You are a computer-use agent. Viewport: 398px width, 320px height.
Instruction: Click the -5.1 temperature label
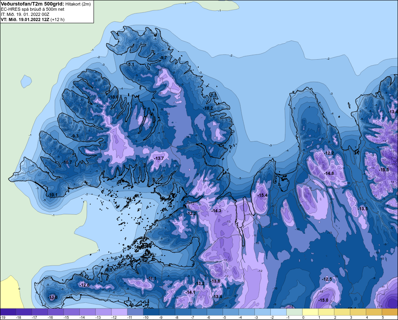[x=130, y=64]
